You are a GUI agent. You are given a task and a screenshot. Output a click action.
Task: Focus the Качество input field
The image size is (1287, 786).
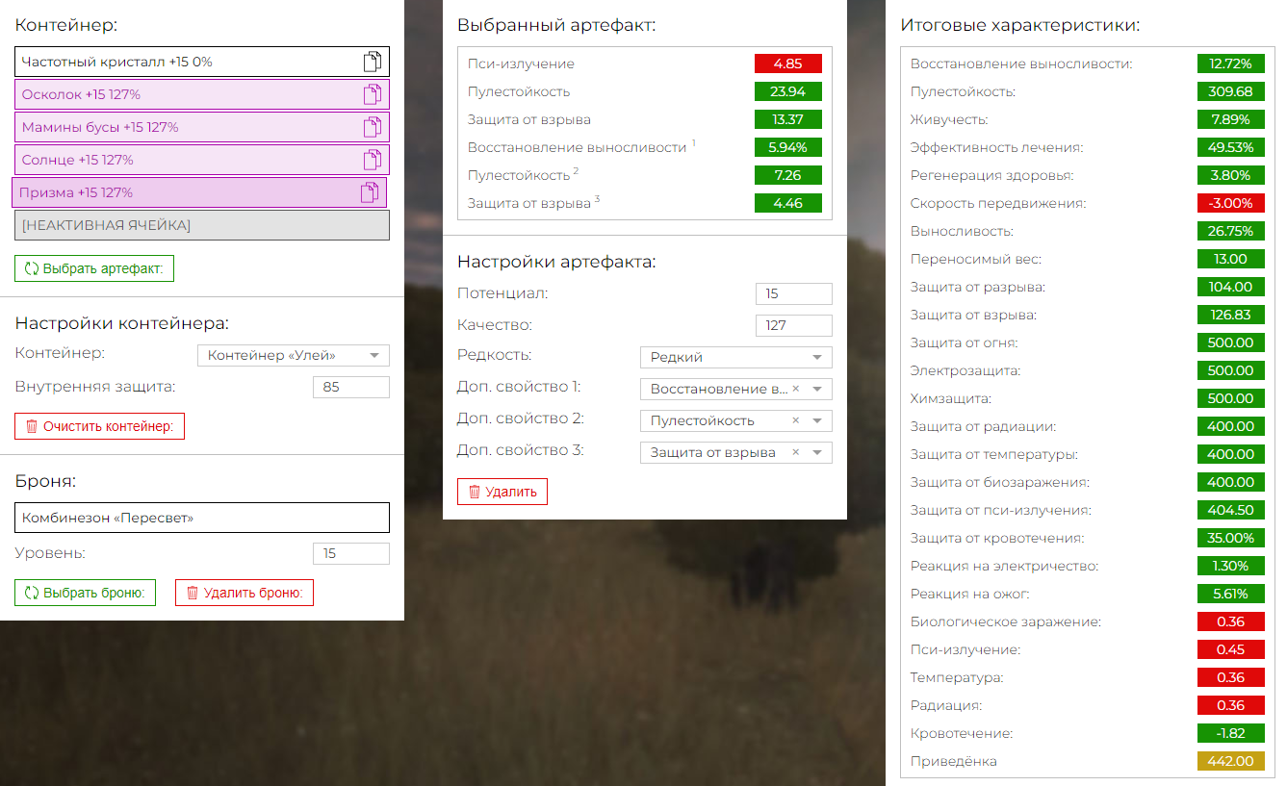794,326
